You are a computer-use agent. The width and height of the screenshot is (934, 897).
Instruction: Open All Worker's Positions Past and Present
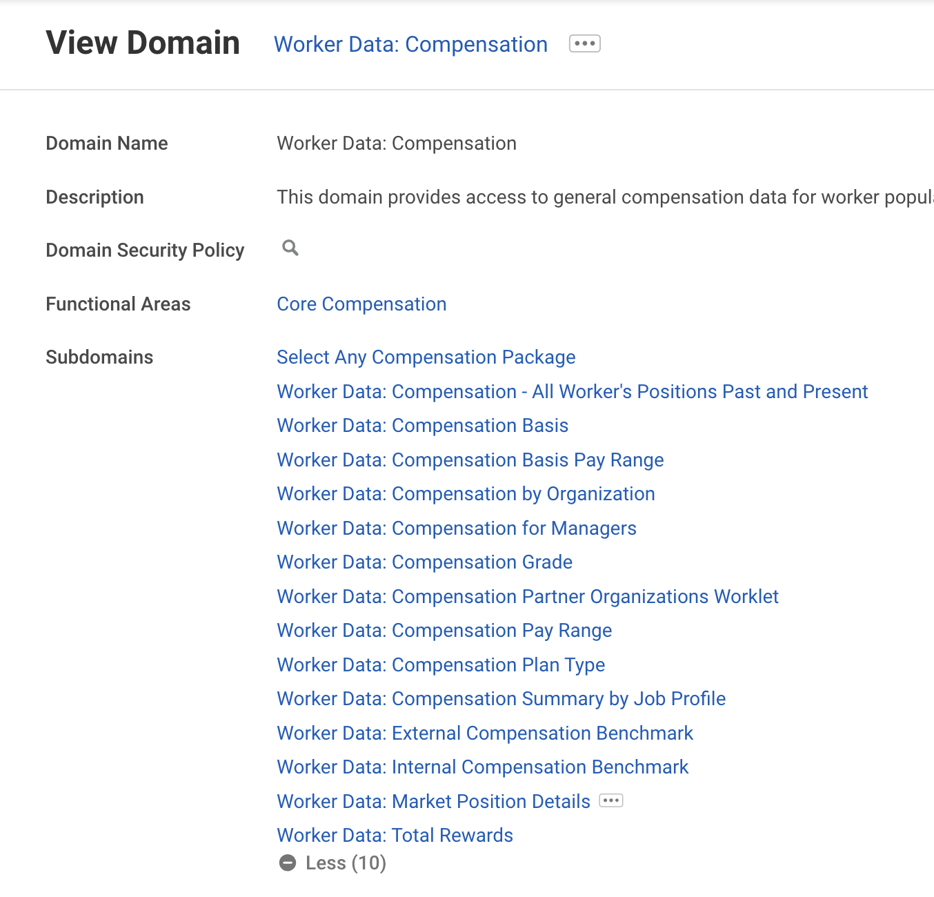[572, 392]
